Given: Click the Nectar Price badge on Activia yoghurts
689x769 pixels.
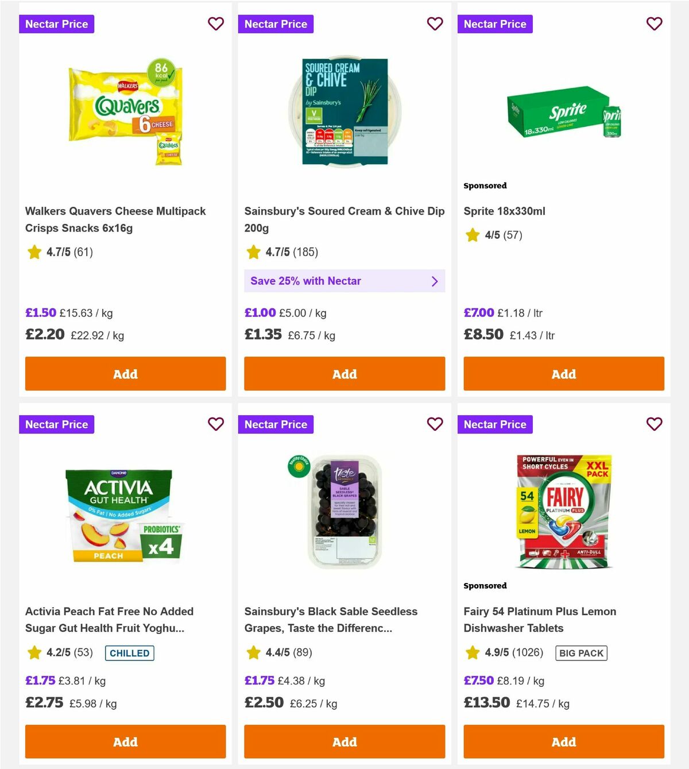Looking at the screenshot, I should click(56, 424).
